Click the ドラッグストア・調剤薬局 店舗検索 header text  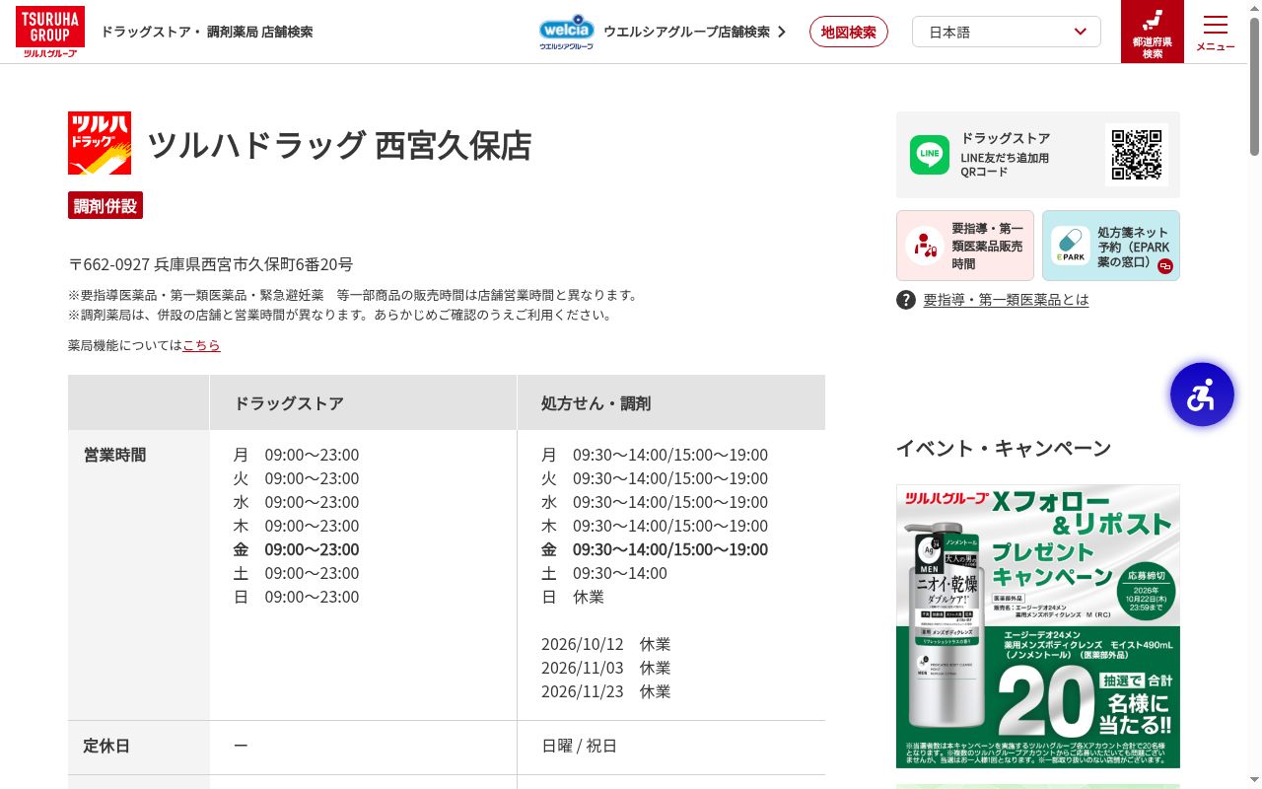206,32
